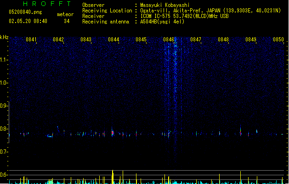The width and height of the screenshot is (289, 184).
Task: Select the file name 05200840.png
Action: (25, 12)
